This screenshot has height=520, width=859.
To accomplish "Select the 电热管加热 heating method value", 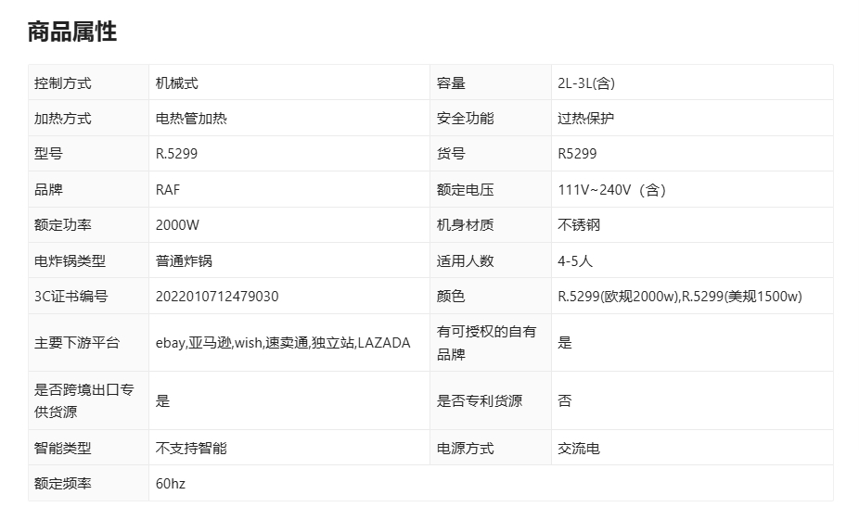I will (191, 119).
